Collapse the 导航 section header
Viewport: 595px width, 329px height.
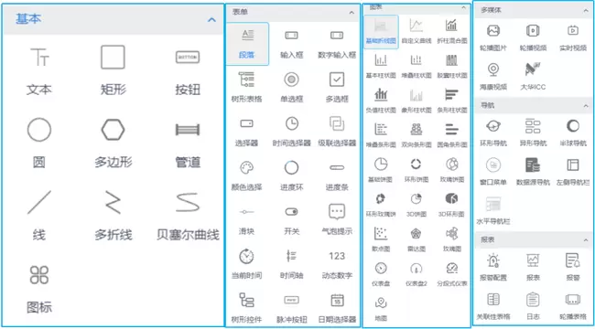[x=534, y=105]
